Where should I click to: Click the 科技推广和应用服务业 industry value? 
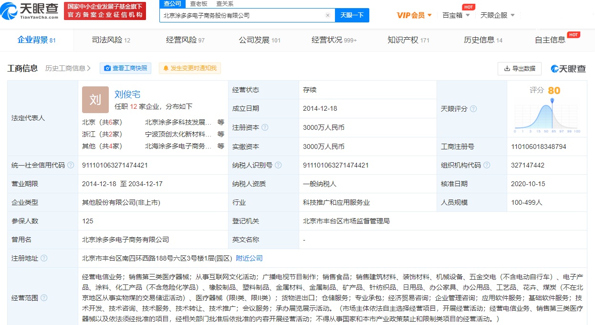[x=336, y=202]
